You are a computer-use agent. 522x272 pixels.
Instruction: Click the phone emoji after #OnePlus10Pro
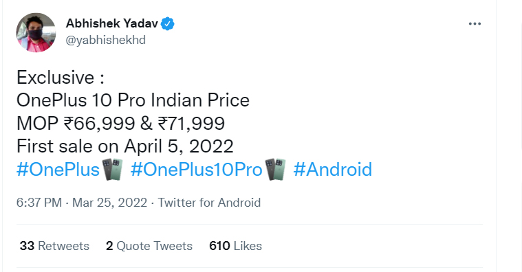click(x=275, y=170)
